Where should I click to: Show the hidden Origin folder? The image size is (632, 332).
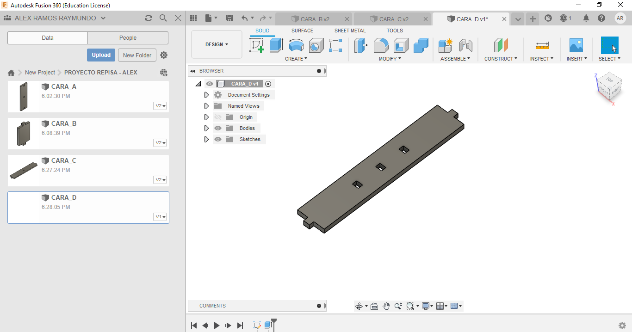(218, 117)
